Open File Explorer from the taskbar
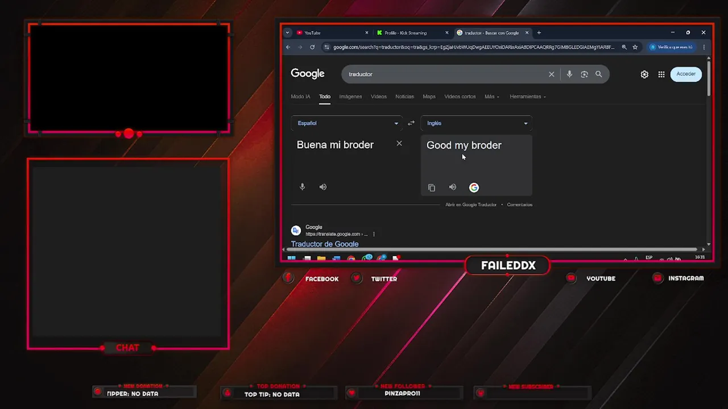The image size is (728, 409). [321, 258]
